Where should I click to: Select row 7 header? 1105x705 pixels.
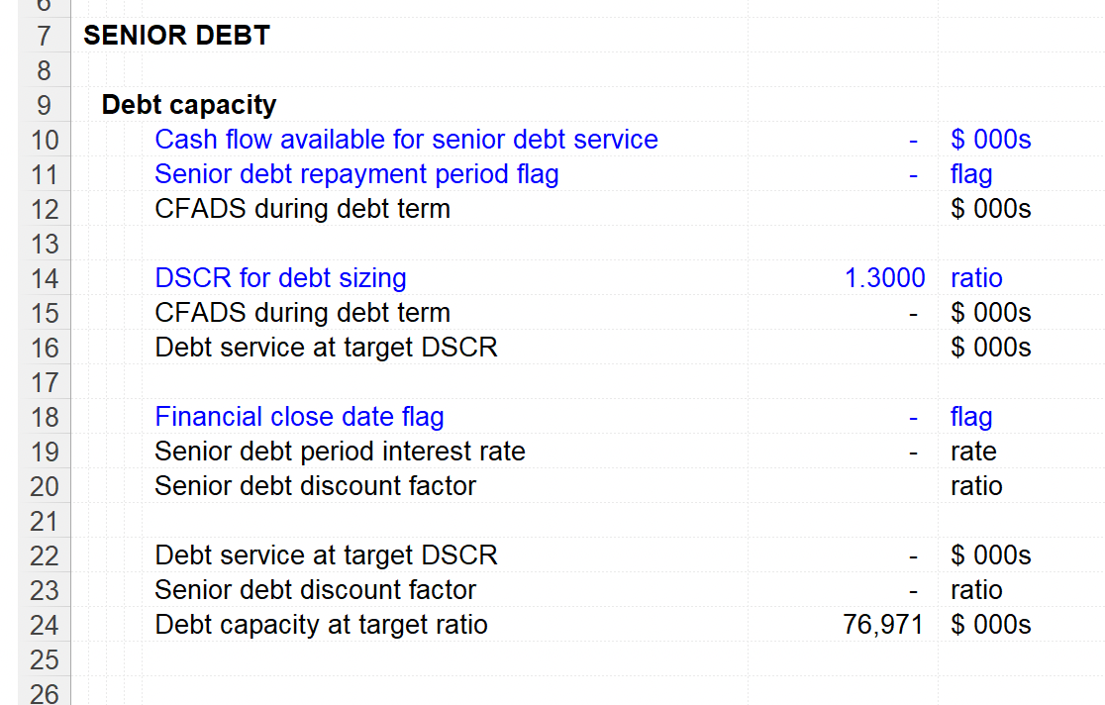click(x=44, y=36)
